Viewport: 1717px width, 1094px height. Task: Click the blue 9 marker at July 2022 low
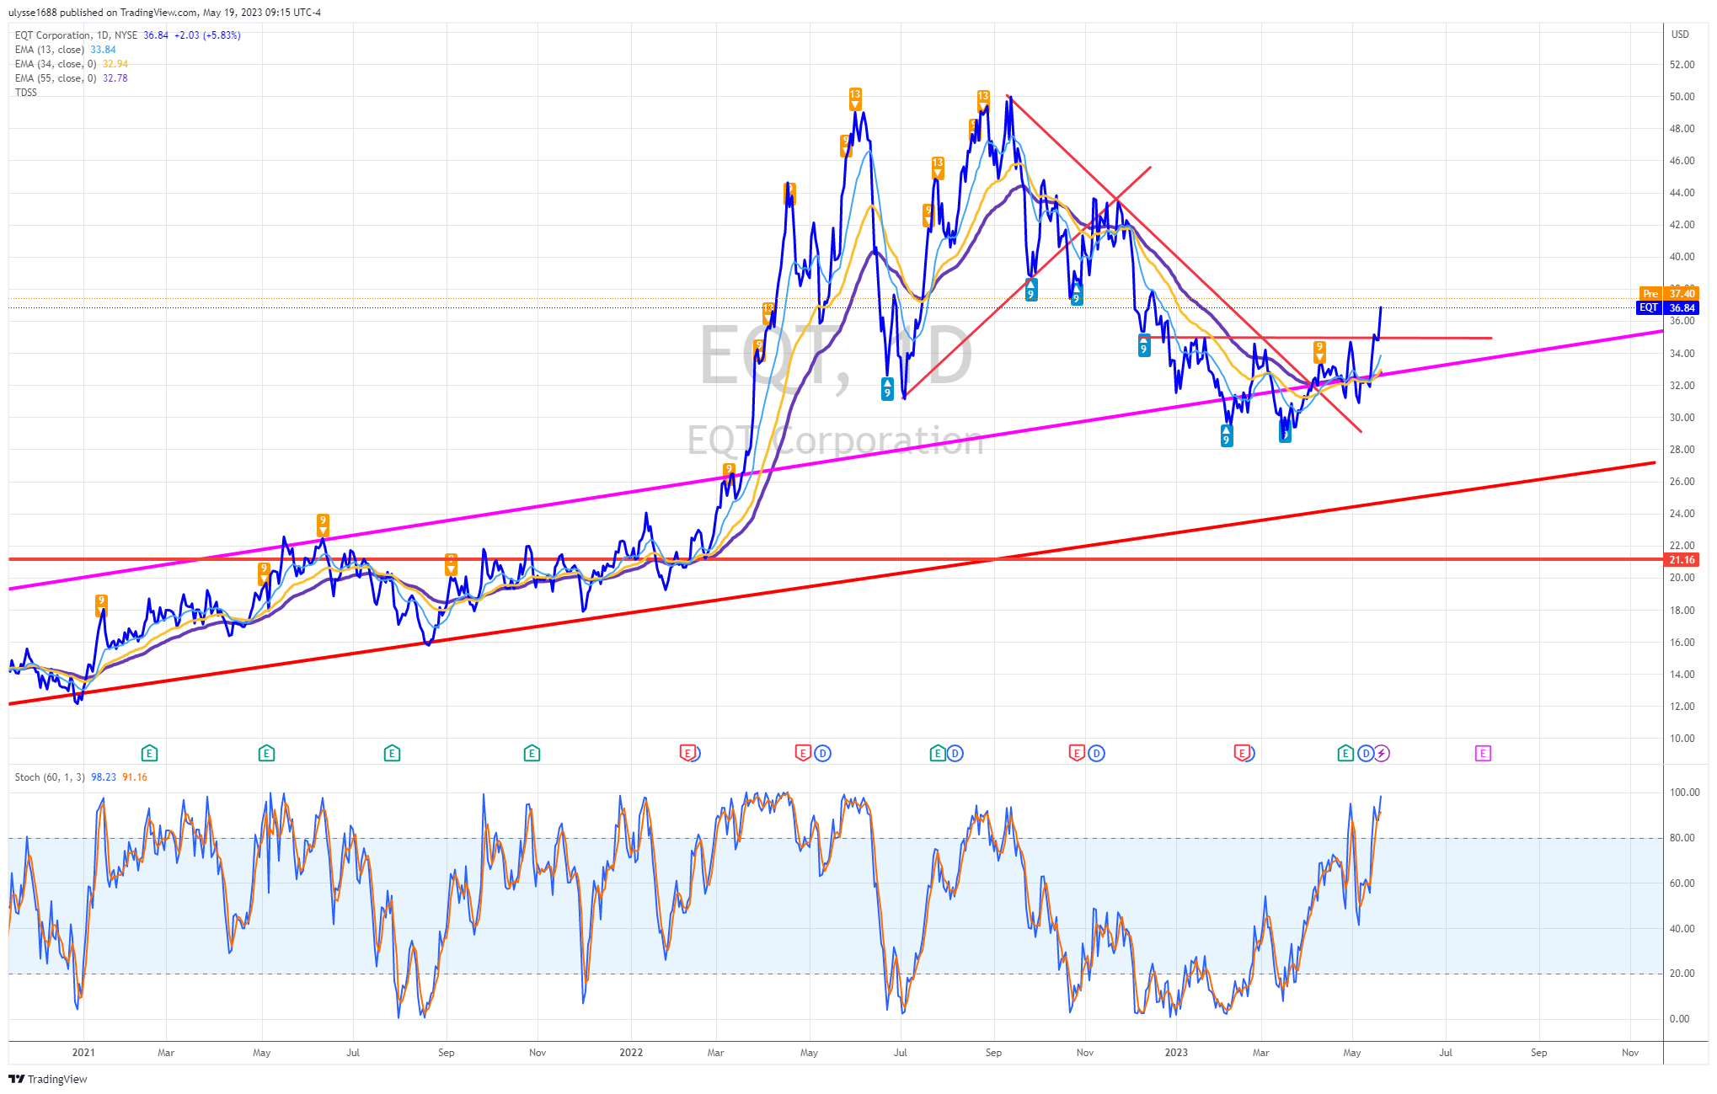[887, 388]
